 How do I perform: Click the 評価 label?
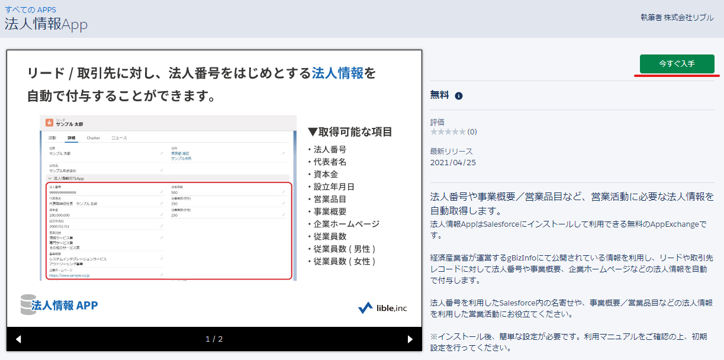tap(437, 123)
